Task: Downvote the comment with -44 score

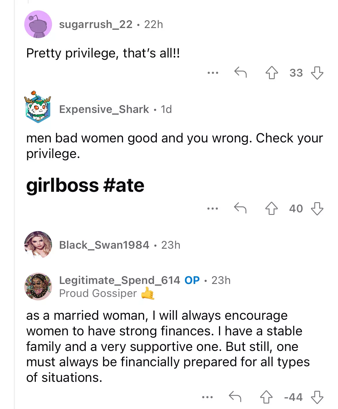Action: coord(317,397)
